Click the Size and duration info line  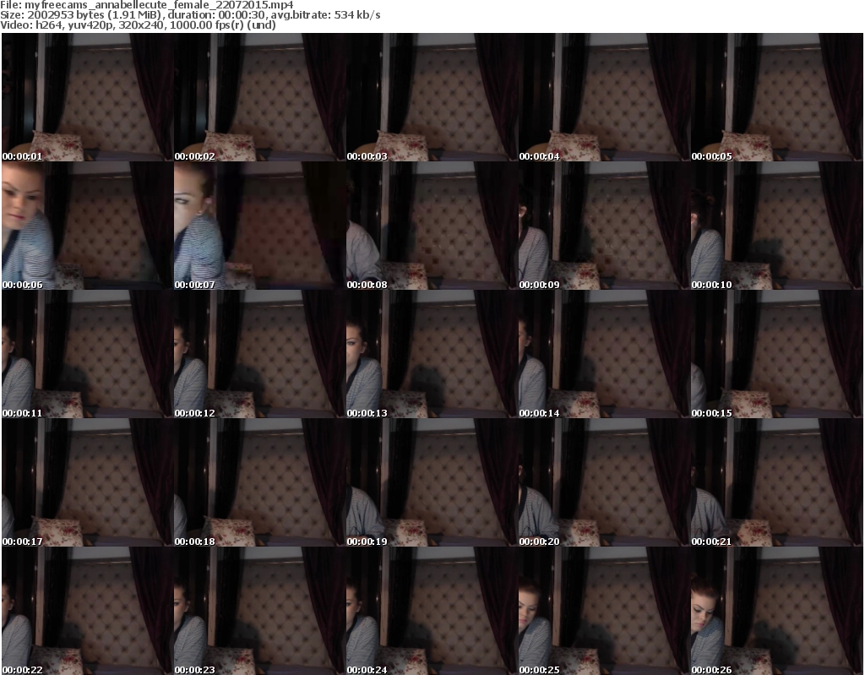coord(190,15)
